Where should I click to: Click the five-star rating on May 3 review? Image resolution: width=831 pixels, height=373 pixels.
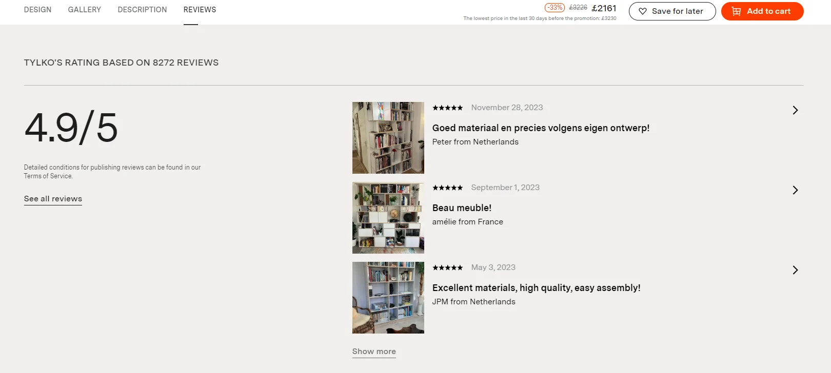[447, 267]
